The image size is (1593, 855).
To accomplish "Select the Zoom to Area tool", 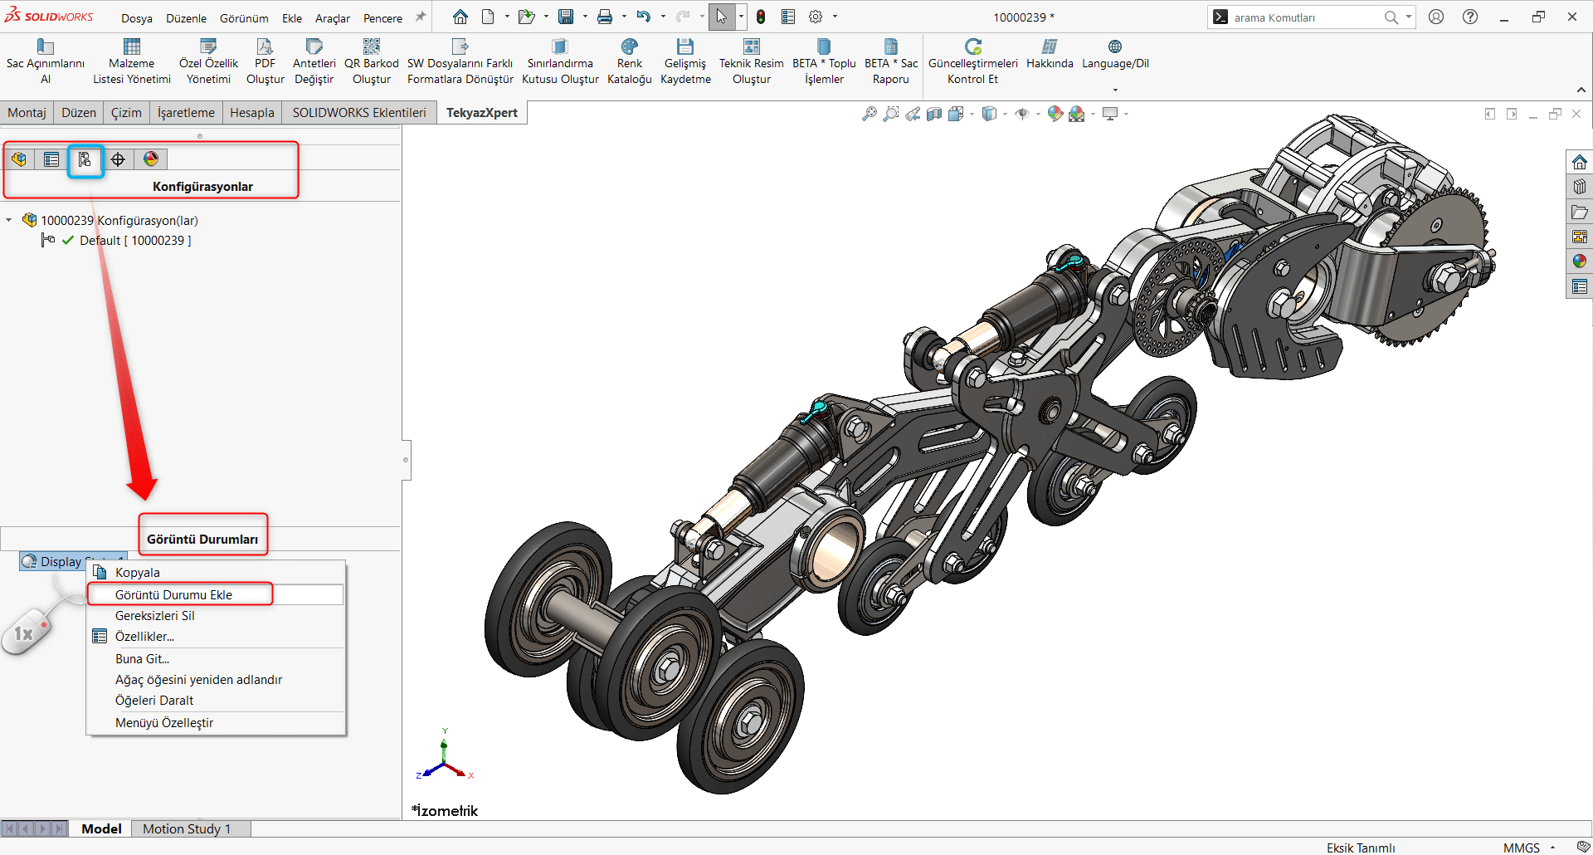I will pos(890,114).
